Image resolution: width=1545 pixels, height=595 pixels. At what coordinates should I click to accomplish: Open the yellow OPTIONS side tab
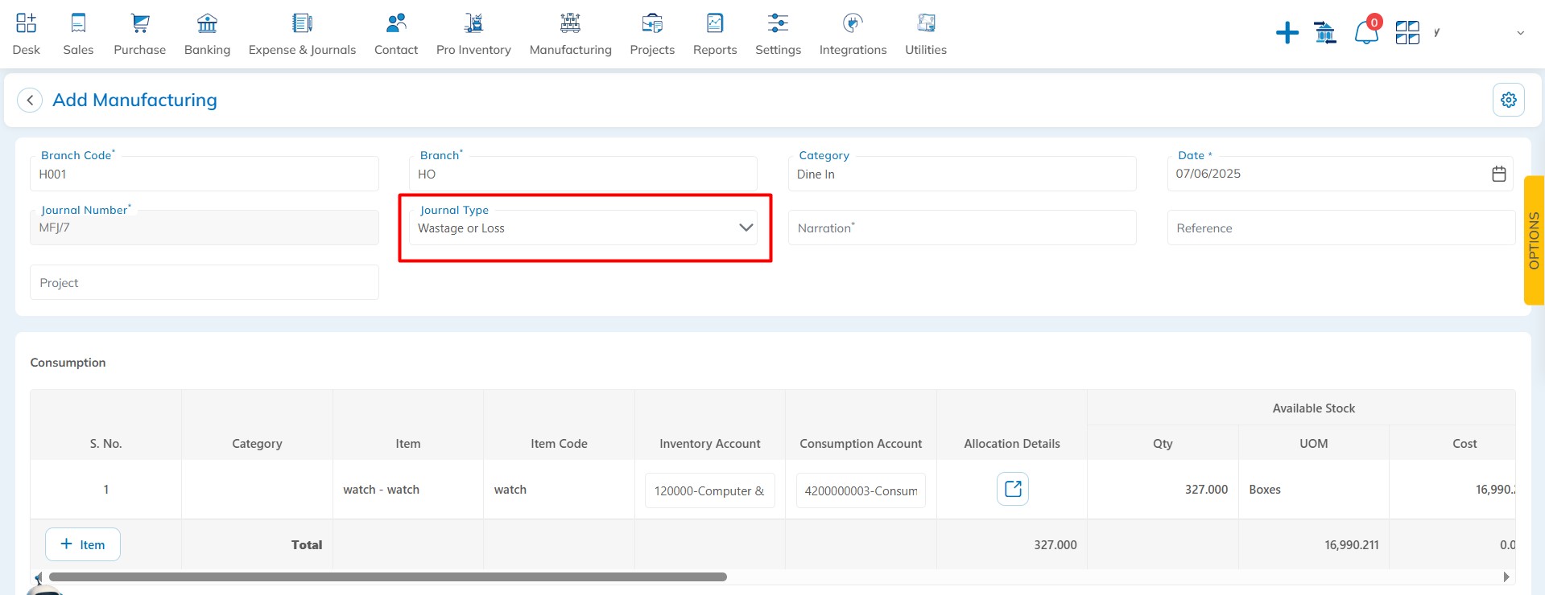point(1534,240)
